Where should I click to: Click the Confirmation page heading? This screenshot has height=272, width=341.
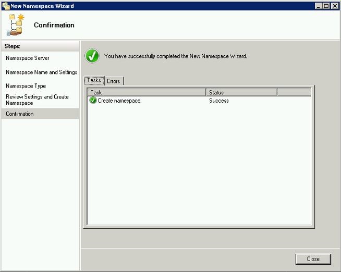pos(54,25)
